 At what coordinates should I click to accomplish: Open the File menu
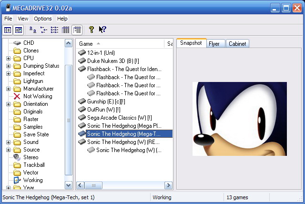pos(8,19)
